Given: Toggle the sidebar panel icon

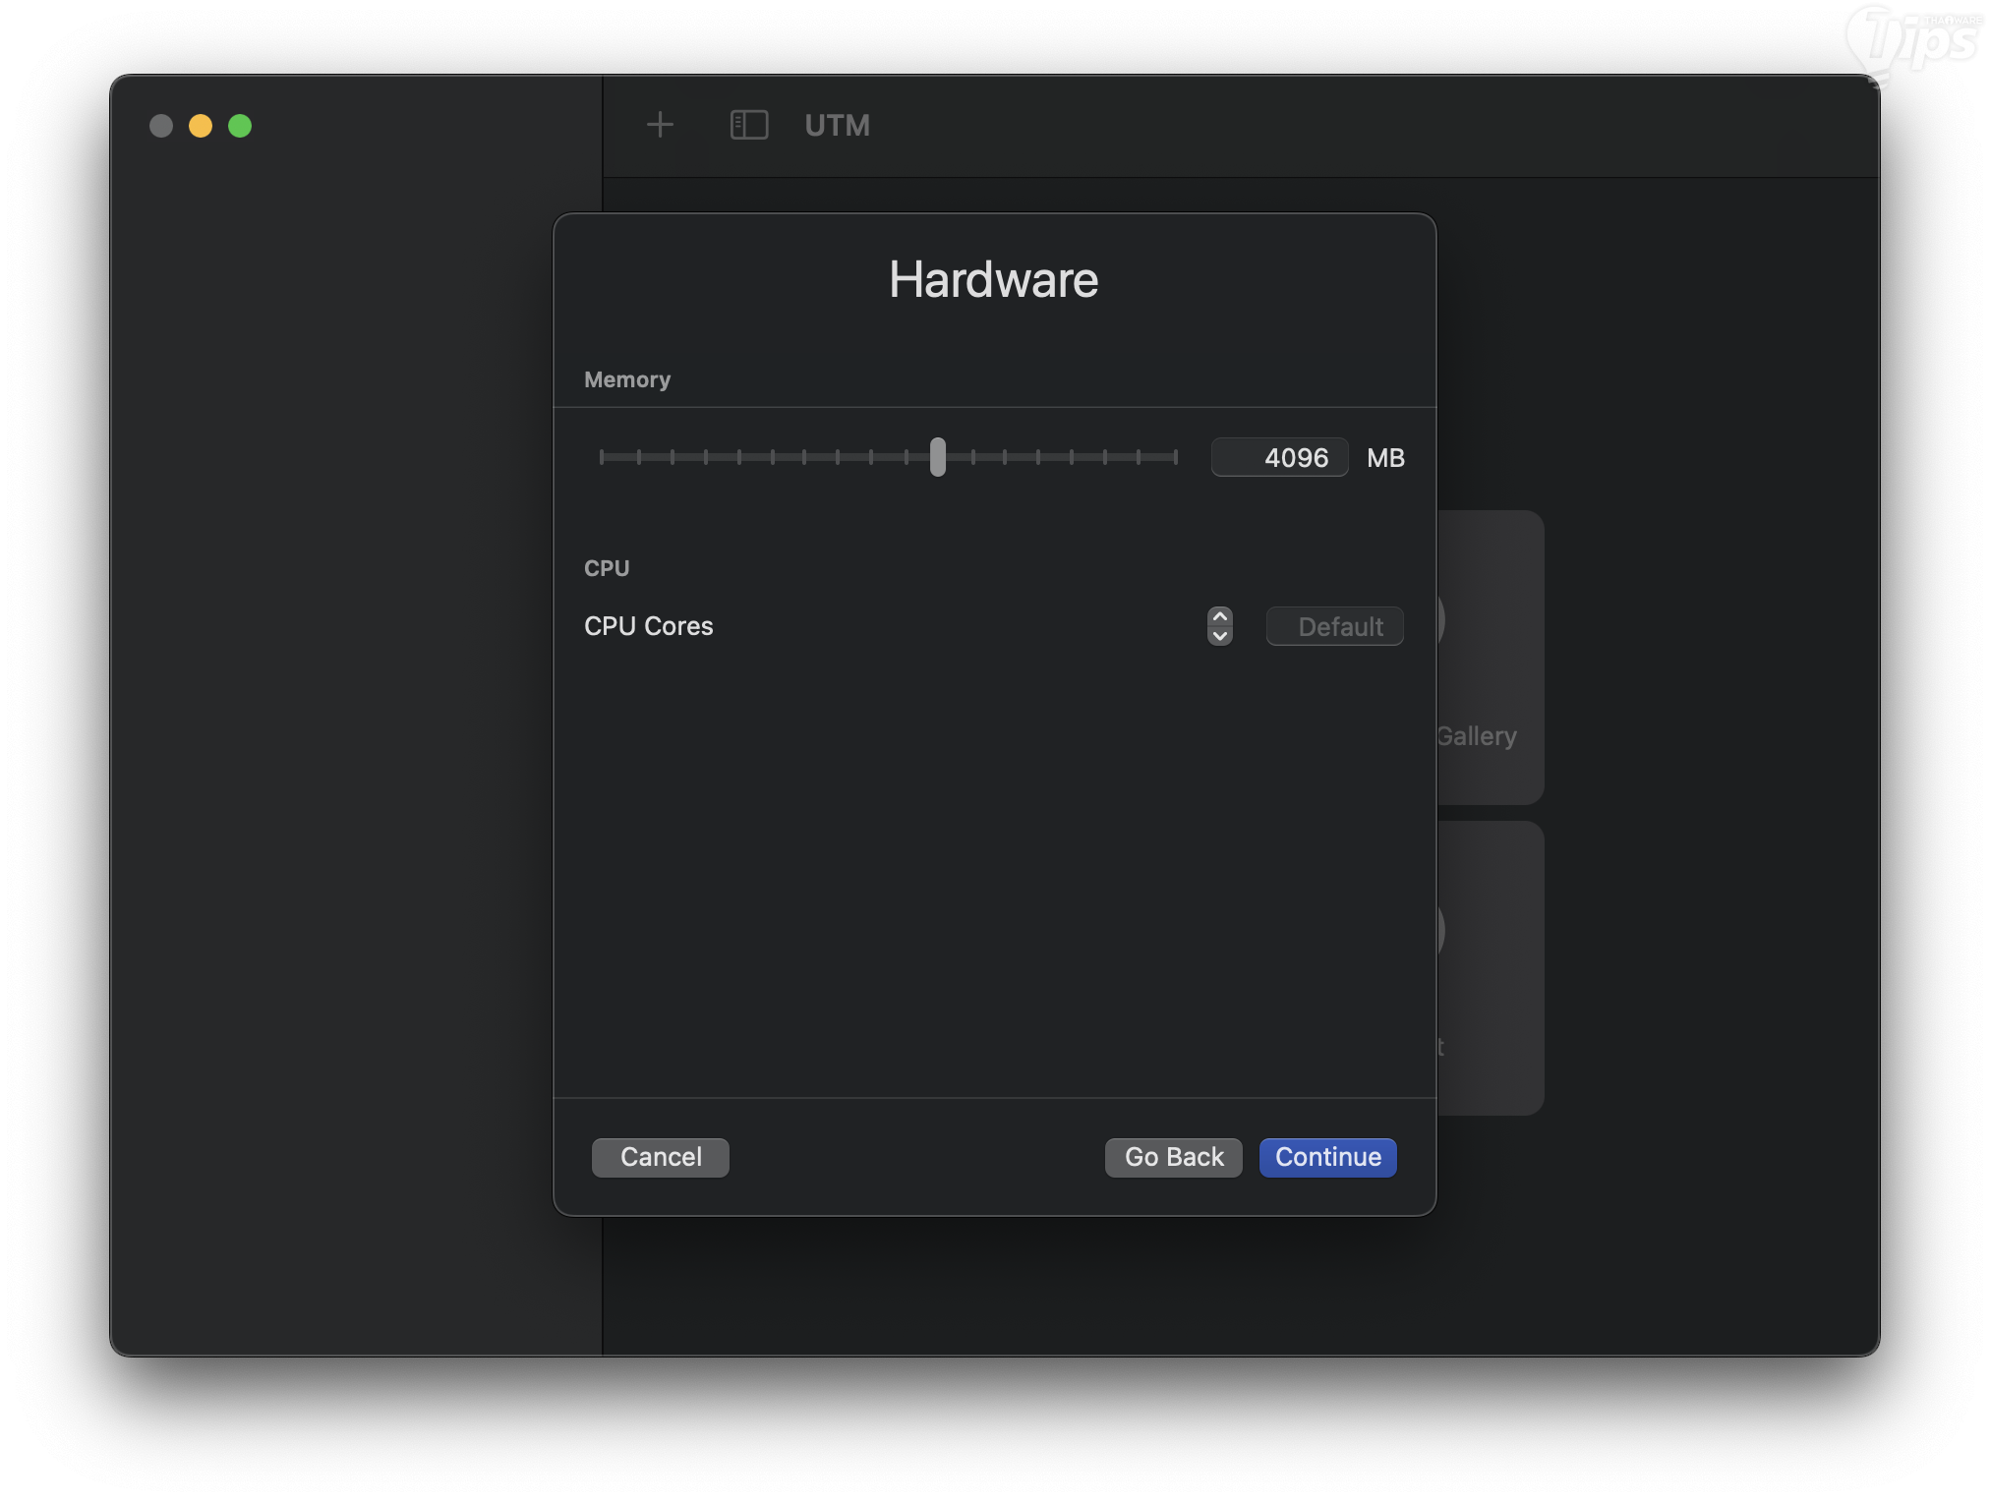Looking at the screenshot, I should (748, 125).
